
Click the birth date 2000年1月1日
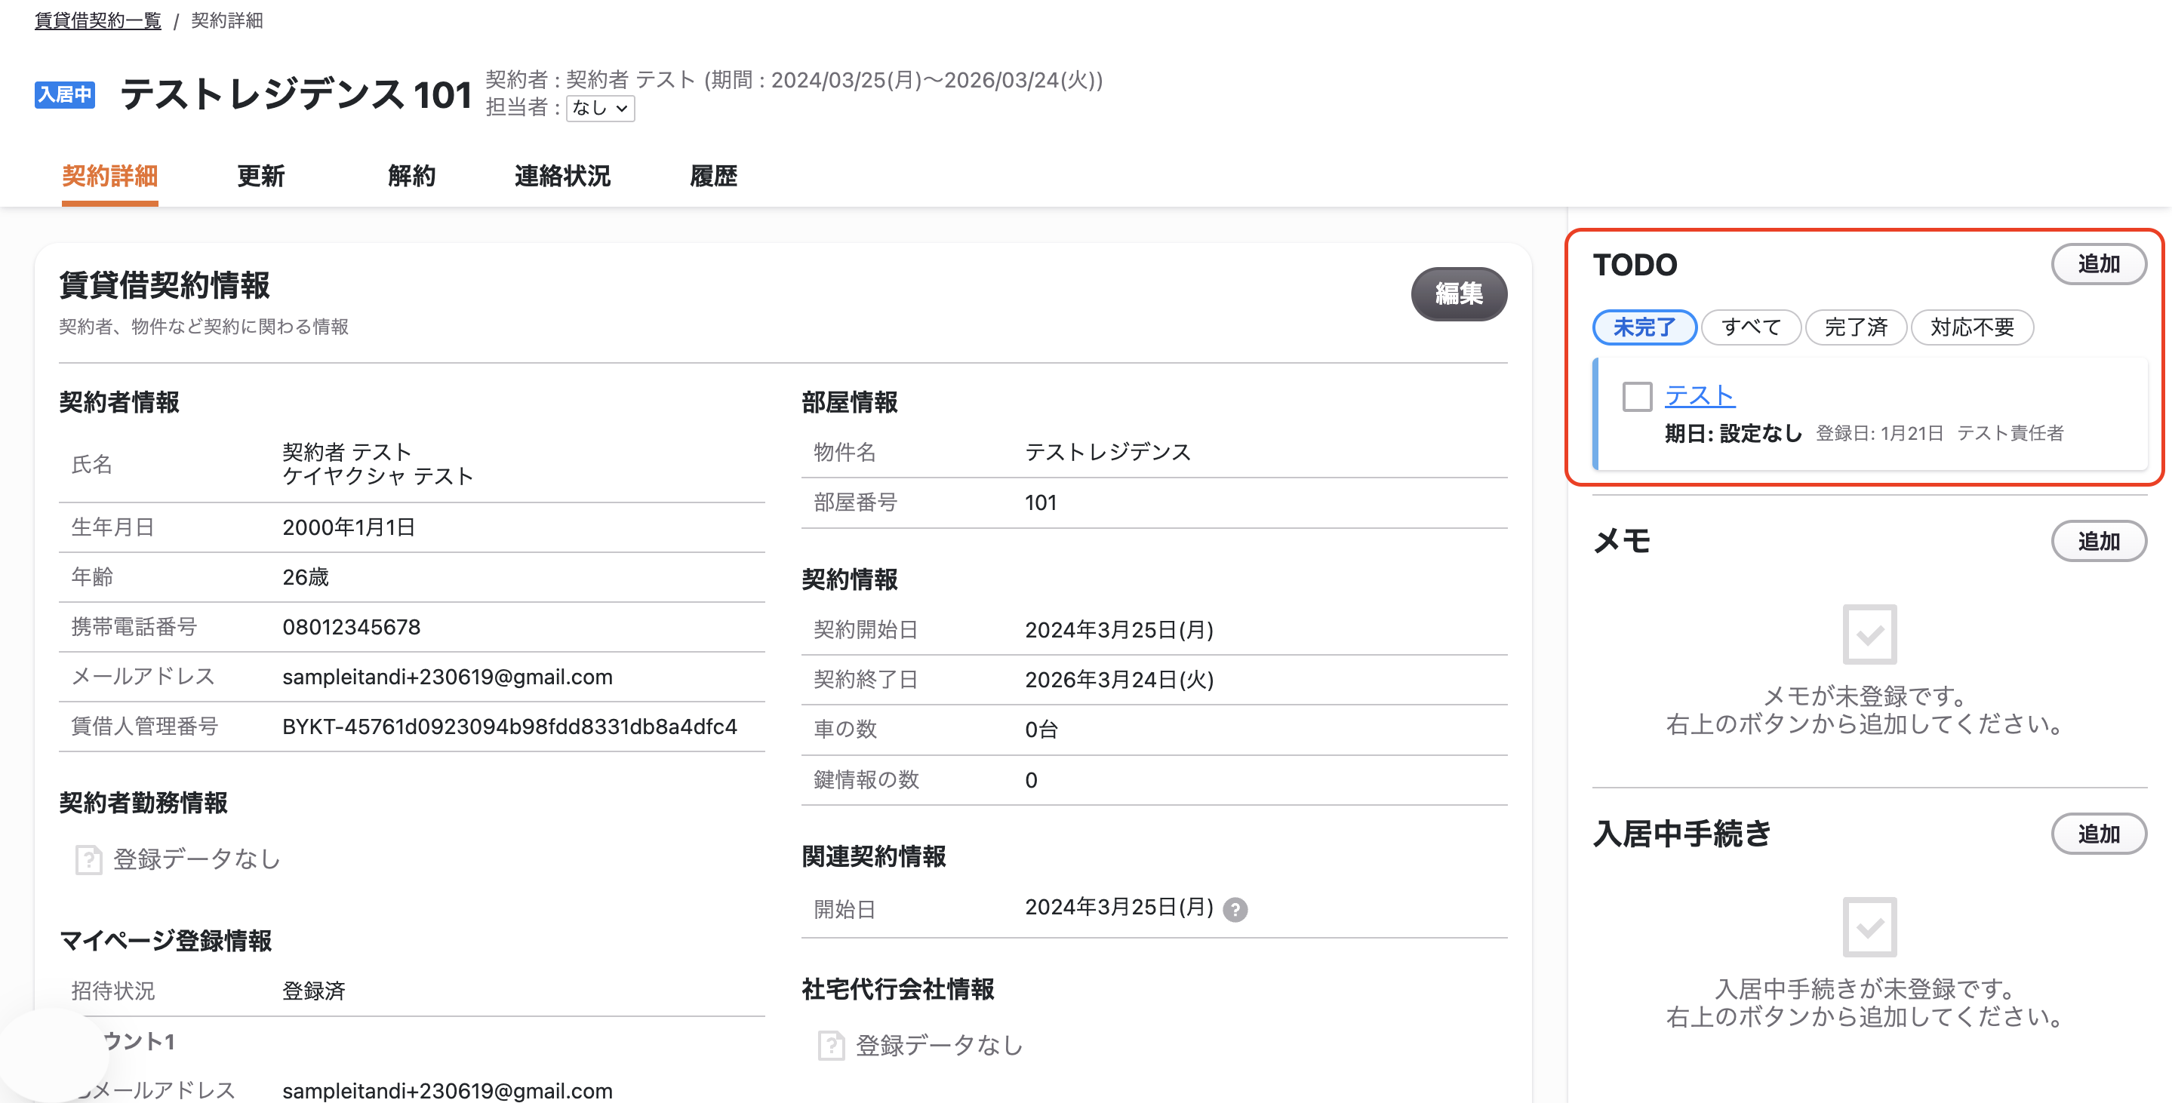(349, 527)
